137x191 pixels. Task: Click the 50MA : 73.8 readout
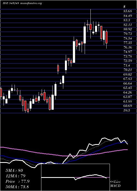tap(17, 187)
